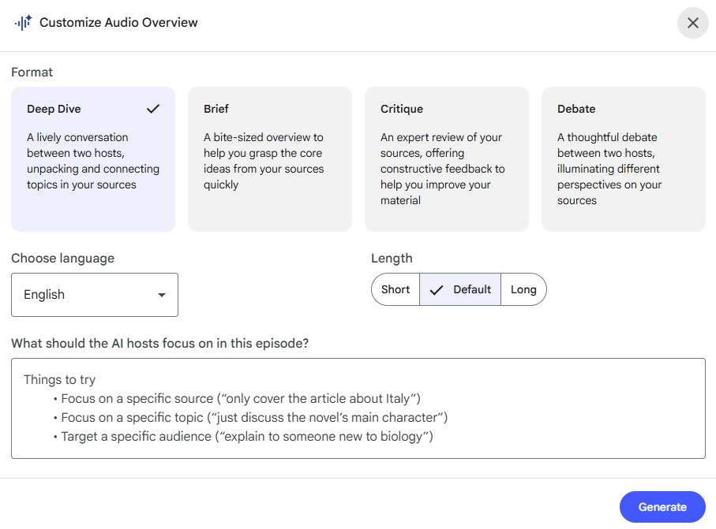Open the Choose language dropdown

[95, 295]
